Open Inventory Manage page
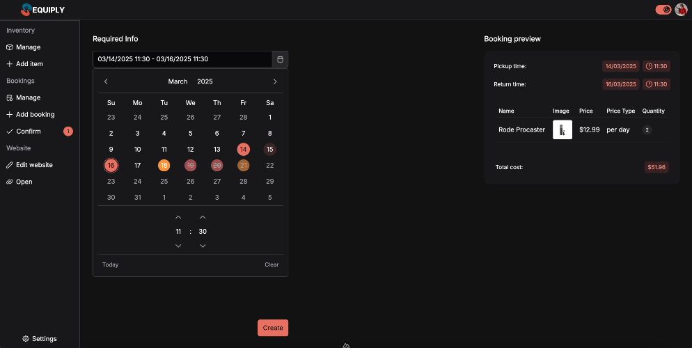Viewport: 692px width, 348px height. [24, 47]
